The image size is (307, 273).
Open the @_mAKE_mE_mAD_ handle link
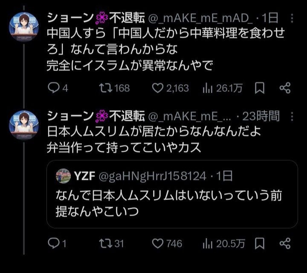[x=200, y=18]
